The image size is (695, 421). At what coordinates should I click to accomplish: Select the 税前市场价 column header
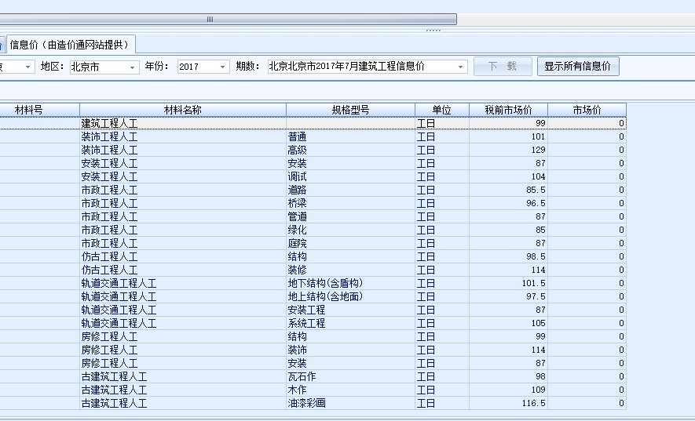pos(508,110)
